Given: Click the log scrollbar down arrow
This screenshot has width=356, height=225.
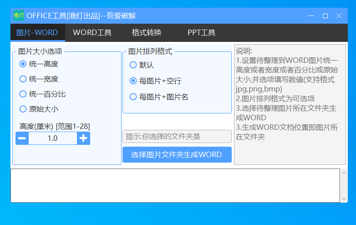Looking at the screenshot, I should (x=344, y=199).
